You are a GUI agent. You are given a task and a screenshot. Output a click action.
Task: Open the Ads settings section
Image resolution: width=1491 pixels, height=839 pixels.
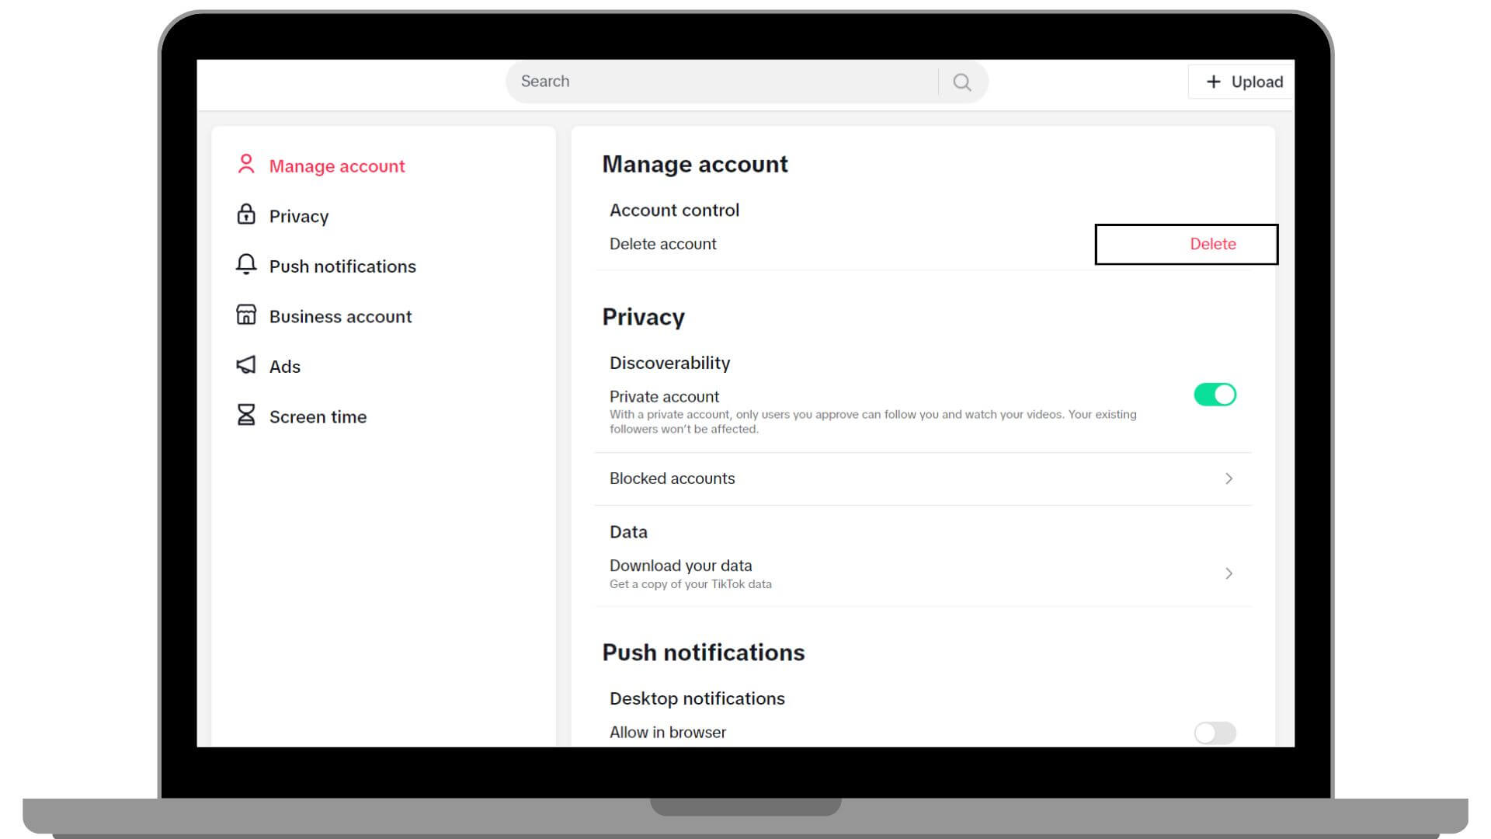(285, 367)
